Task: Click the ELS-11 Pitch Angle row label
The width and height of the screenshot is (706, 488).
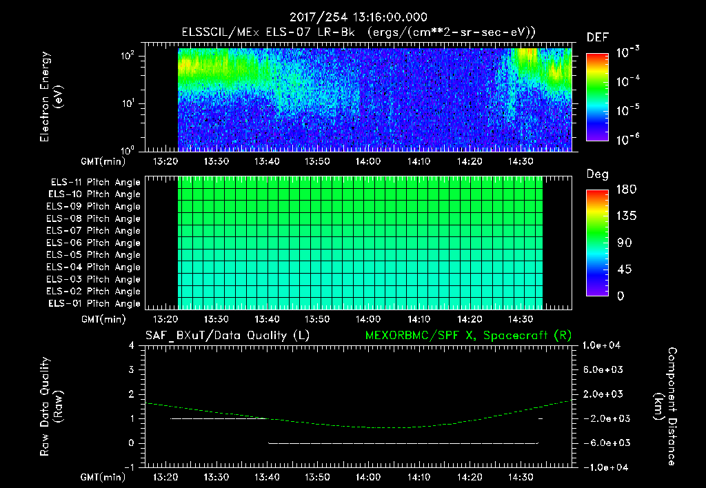Action: point(95,183)
